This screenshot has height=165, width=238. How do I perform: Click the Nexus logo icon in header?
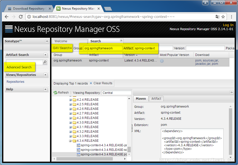9,29
